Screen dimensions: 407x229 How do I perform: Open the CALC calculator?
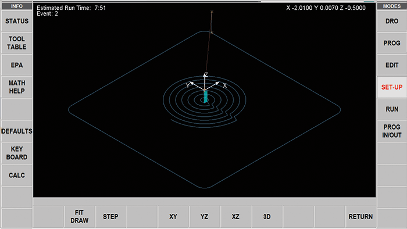[x=17, y=175]
